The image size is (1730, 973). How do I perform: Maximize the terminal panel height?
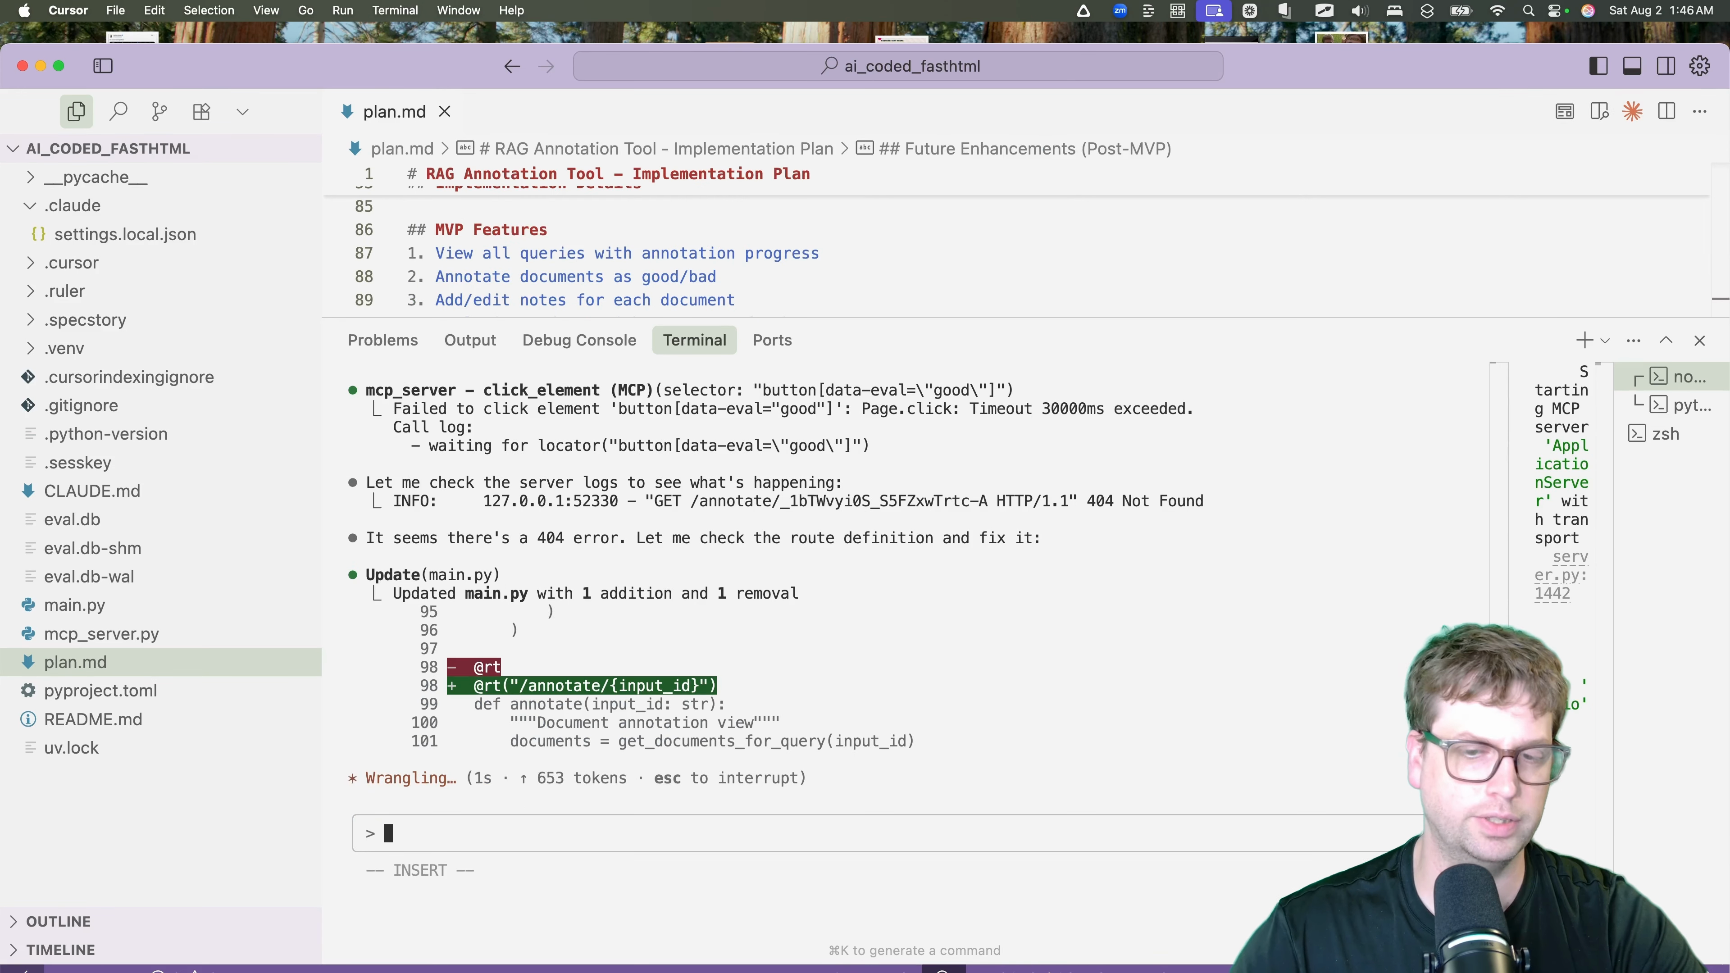click(1666, 340)
